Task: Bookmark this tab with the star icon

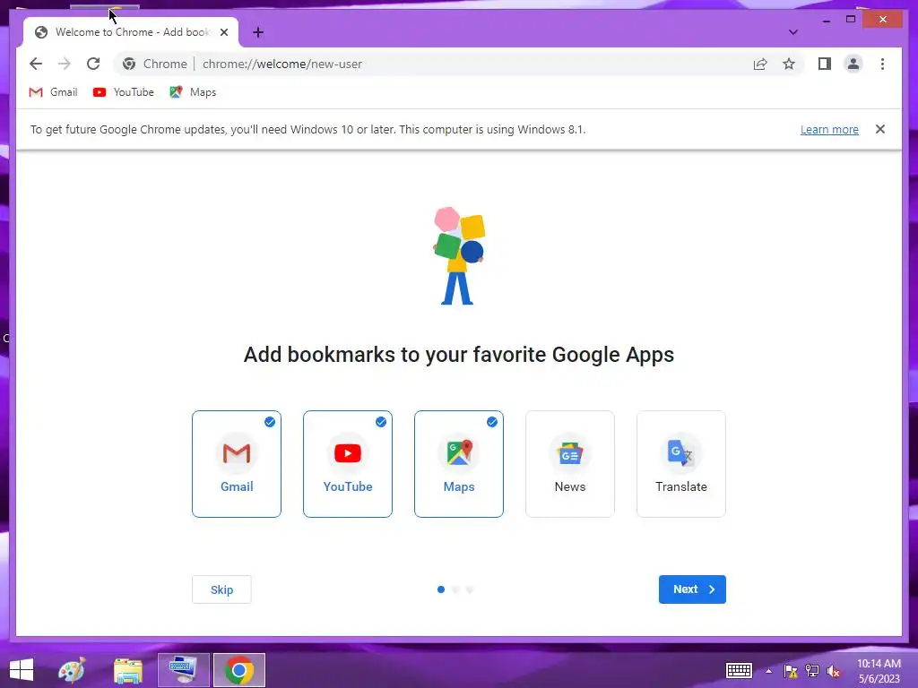Action: click(789, 64)
